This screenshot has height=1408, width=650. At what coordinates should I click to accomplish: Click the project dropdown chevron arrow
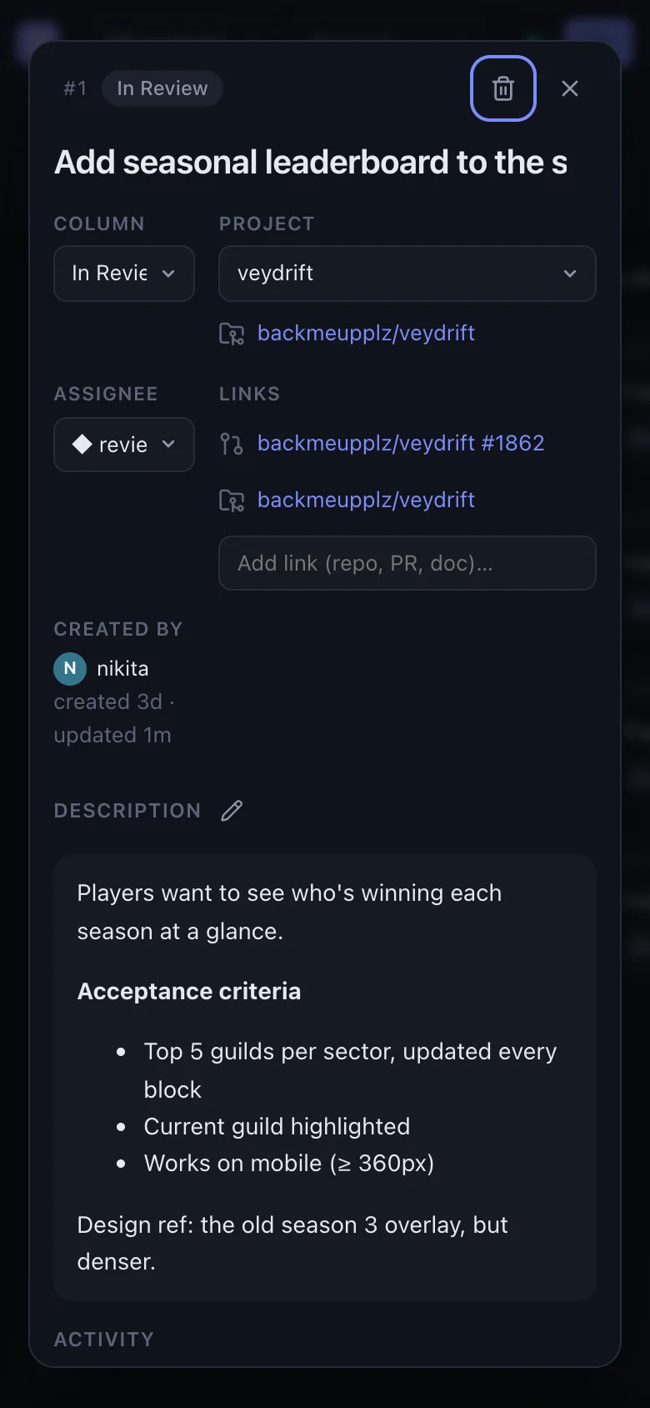tap(570, 274)
